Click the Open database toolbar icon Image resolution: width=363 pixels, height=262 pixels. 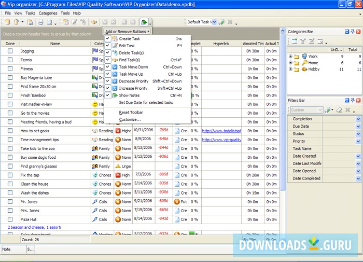click(17, 22)
